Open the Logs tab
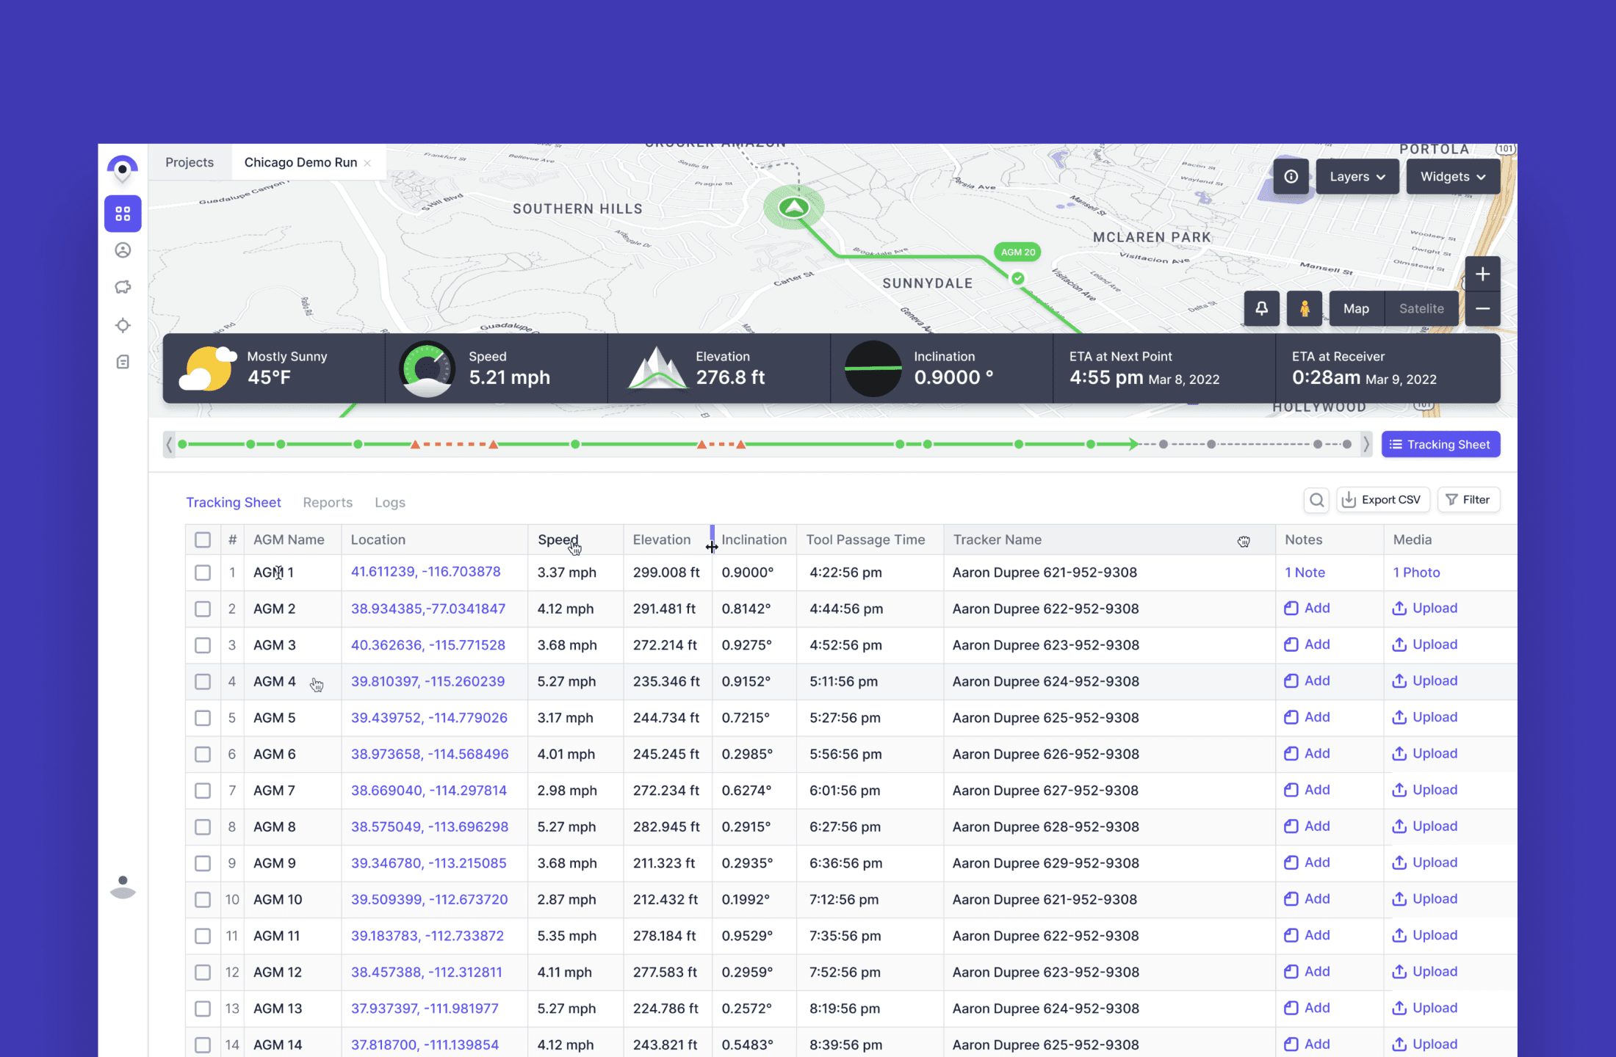Viewport: 1616px width, 1057px height. tap(389, 503)
